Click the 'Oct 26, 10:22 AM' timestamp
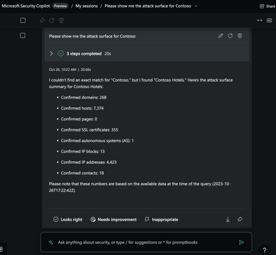This screenshot has height=255, width=276. click(x=62, y=69)
